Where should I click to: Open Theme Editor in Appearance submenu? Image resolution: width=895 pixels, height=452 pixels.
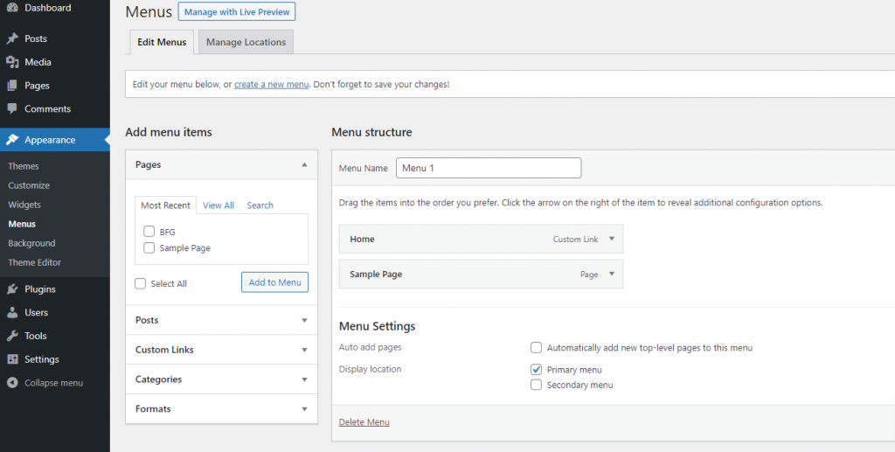[x=34, y=262]
